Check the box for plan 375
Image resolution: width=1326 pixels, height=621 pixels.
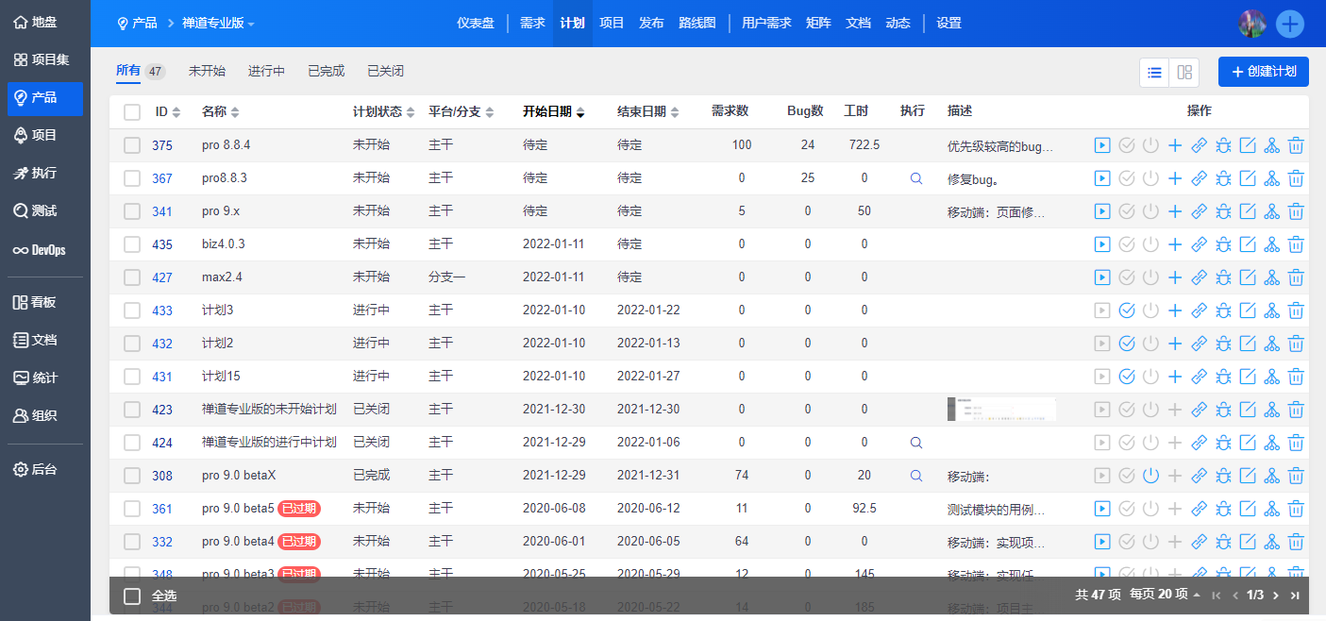coord(132,145)
